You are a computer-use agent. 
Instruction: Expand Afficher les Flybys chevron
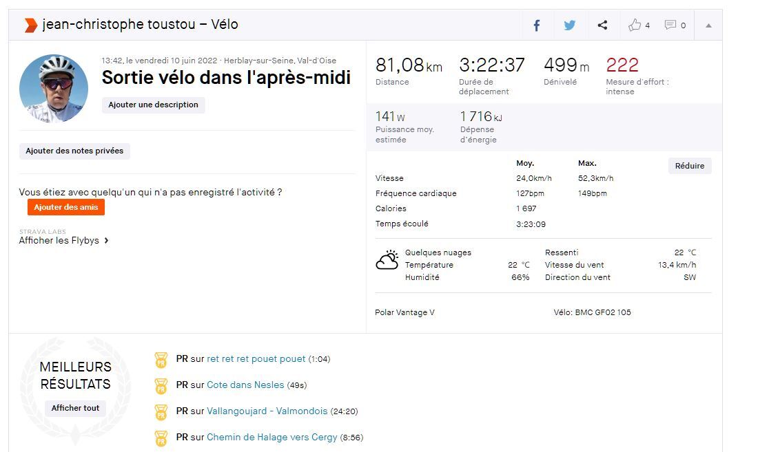[x=107, y=241]
